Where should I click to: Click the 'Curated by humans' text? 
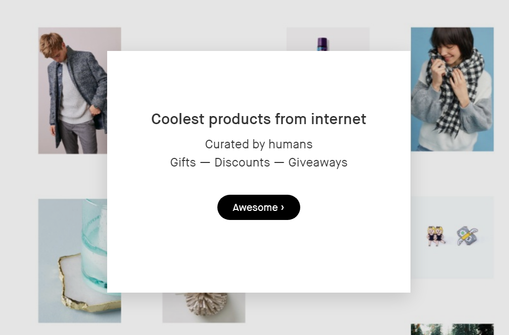pos(259,144)
